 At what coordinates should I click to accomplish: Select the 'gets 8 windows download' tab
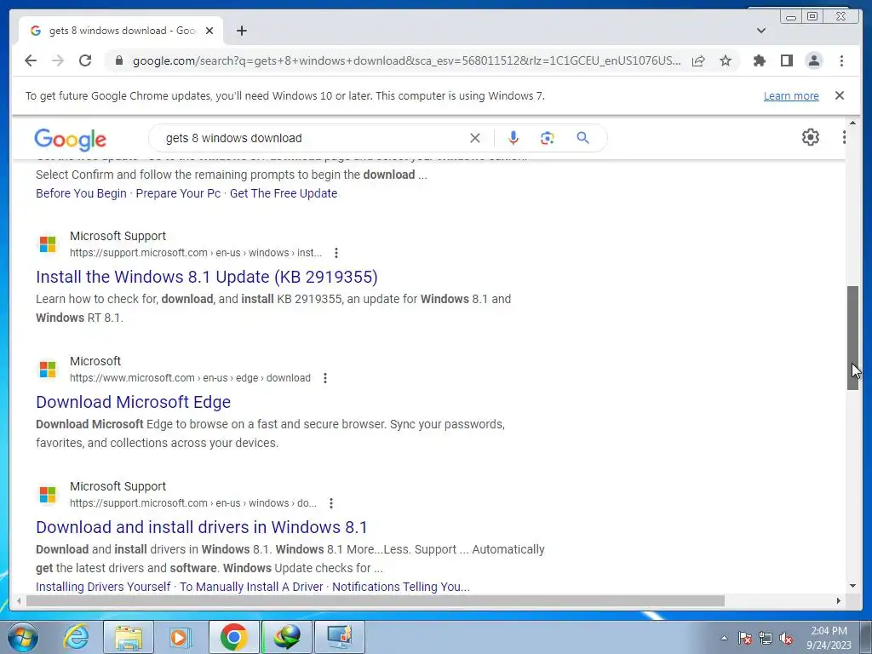click(x=121, y=31)
